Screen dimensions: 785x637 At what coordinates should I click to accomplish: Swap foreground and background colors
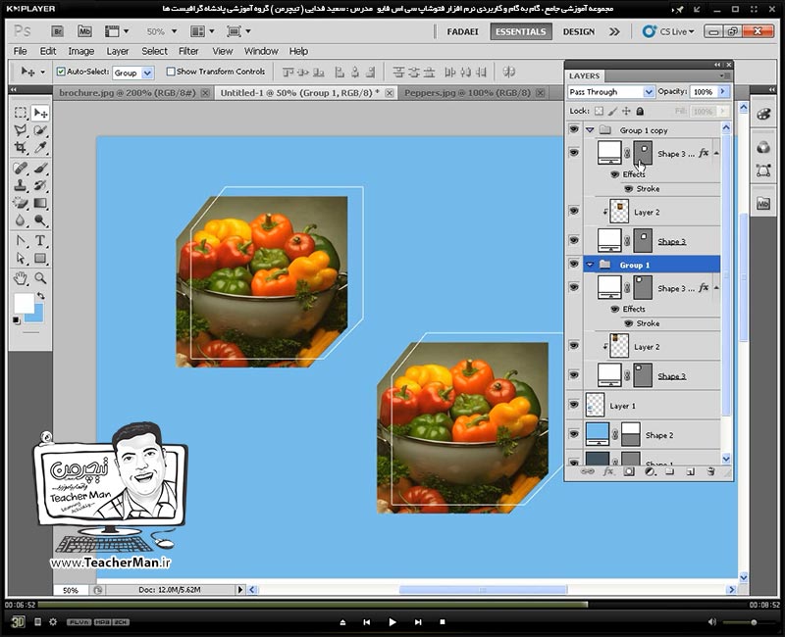(x=40, y=296)
